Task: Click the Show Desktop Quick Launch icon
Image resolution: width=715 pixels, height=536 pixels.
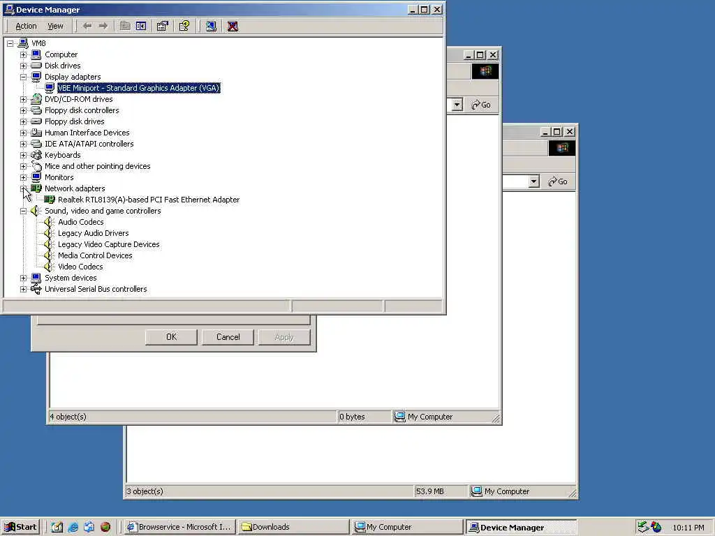Action: pos(57,527)
